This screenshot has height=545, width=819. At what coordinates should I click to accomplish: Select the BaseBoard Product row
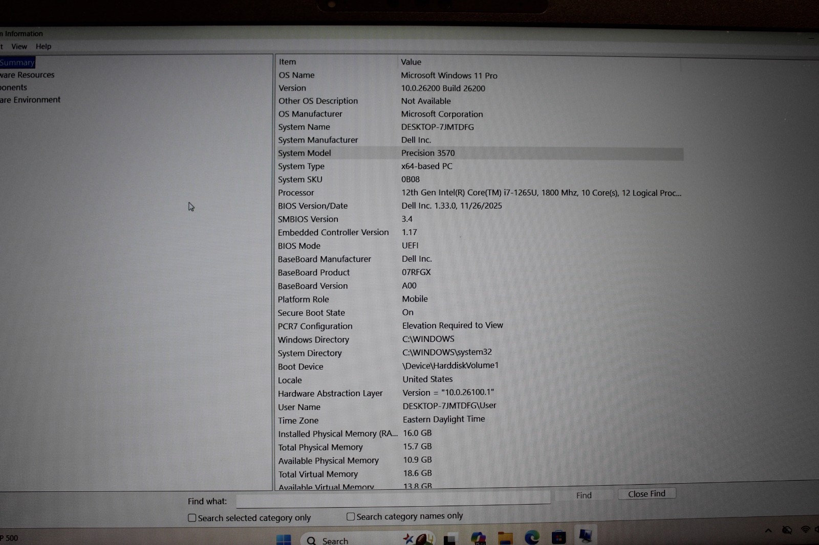pyautogui.click(x=480, y=272)
